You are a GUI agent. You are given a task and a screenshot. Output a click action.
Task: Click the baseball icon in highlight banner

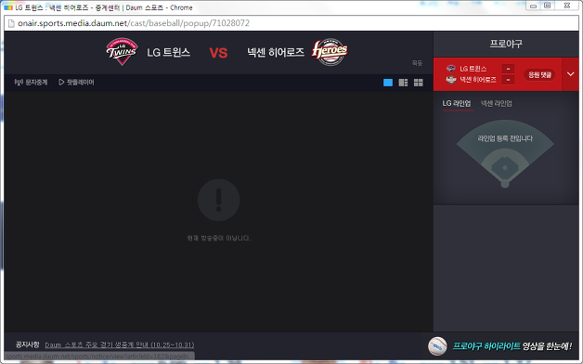[x=437, y=345]
